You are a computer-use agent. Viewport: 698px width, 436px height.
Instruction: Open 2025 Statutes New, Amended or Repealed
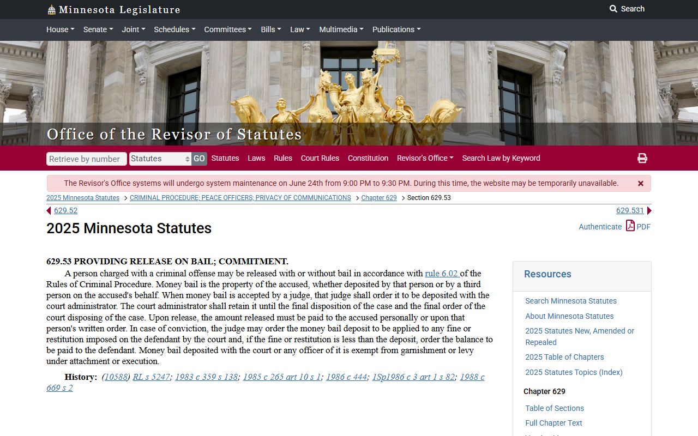(580, 337)
